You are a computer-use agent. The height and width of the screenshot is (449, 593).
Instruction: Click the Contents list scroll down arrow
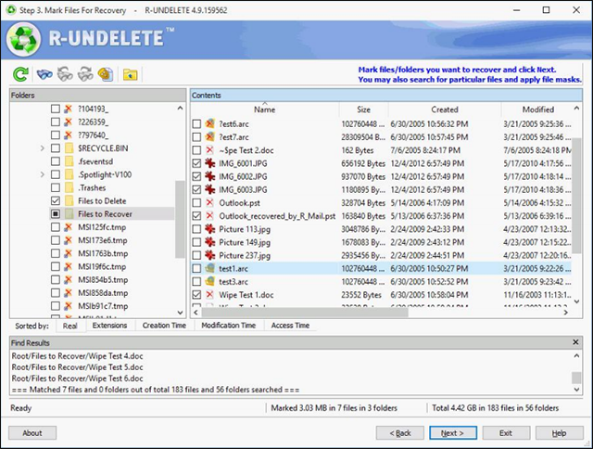click(x=576, y=301)
